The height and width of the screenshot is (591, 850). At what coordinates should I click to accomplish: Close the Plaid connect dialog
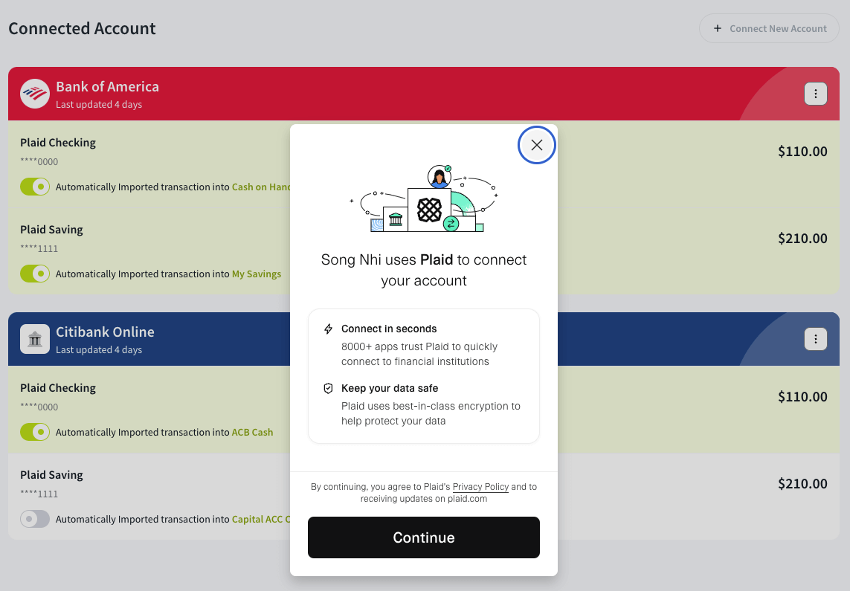click(537, 145)
